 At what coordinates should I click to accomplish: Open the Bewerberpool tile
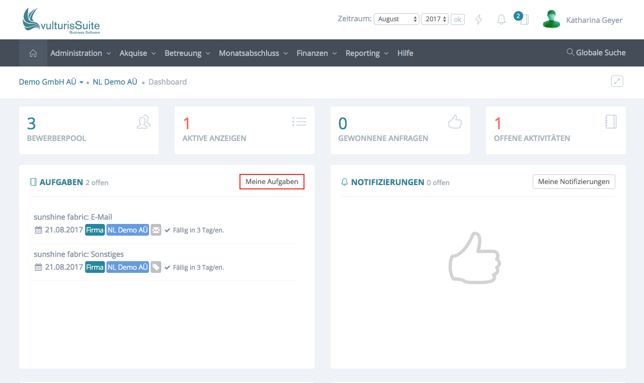88,130
